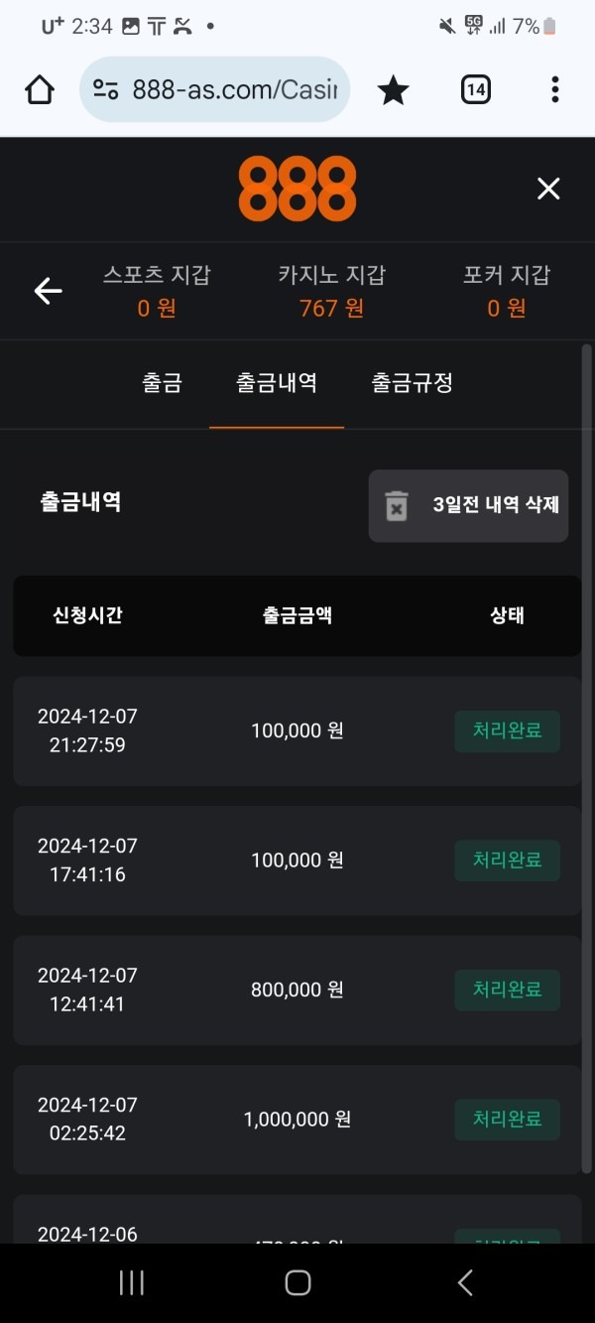Tap the address bar showing 888-as.com

coord(228,89)
